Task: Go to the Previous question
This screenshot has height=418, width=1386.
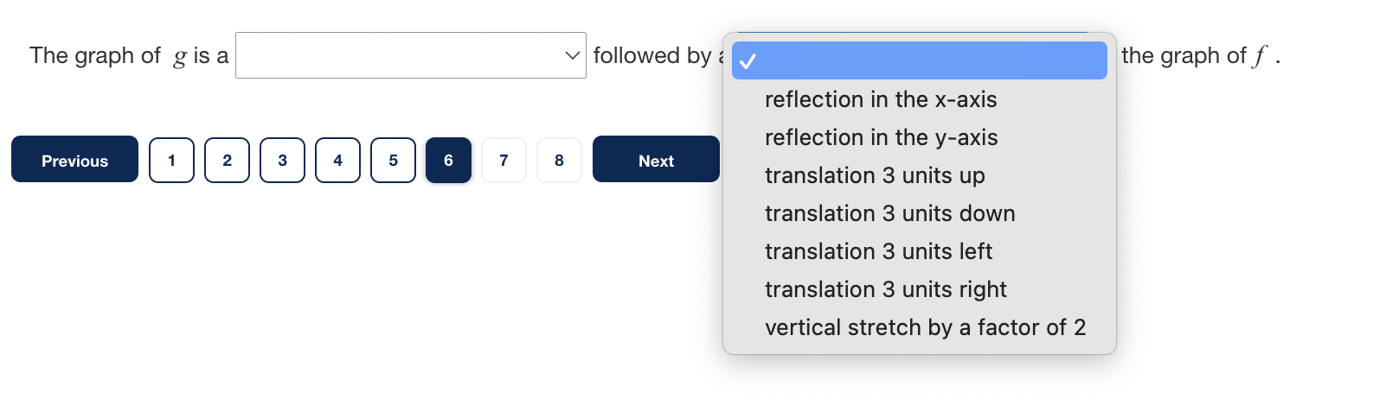Action: coord(74,160)
